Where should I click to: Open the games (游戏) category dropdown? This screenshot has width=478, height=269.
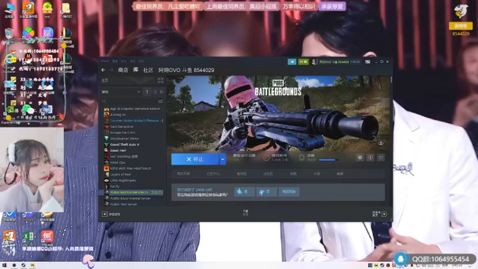[x=121, y=92]
